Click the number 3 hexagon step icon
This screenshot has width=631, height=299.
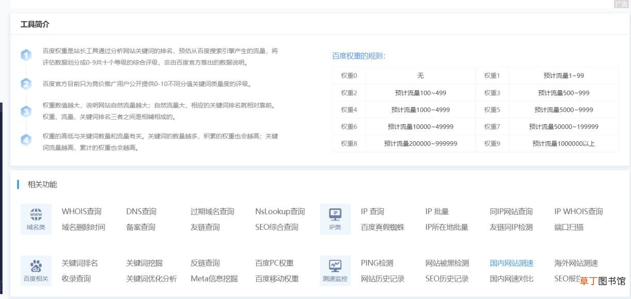pos(26,111)
